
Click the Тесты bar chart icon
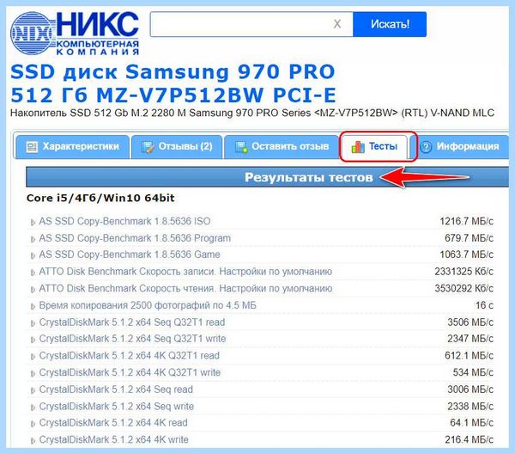(x=358, y=147)
